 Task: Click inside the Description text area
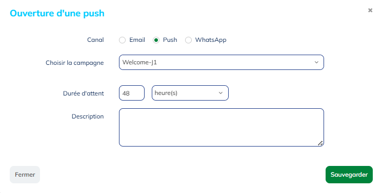tap(221, 127)
